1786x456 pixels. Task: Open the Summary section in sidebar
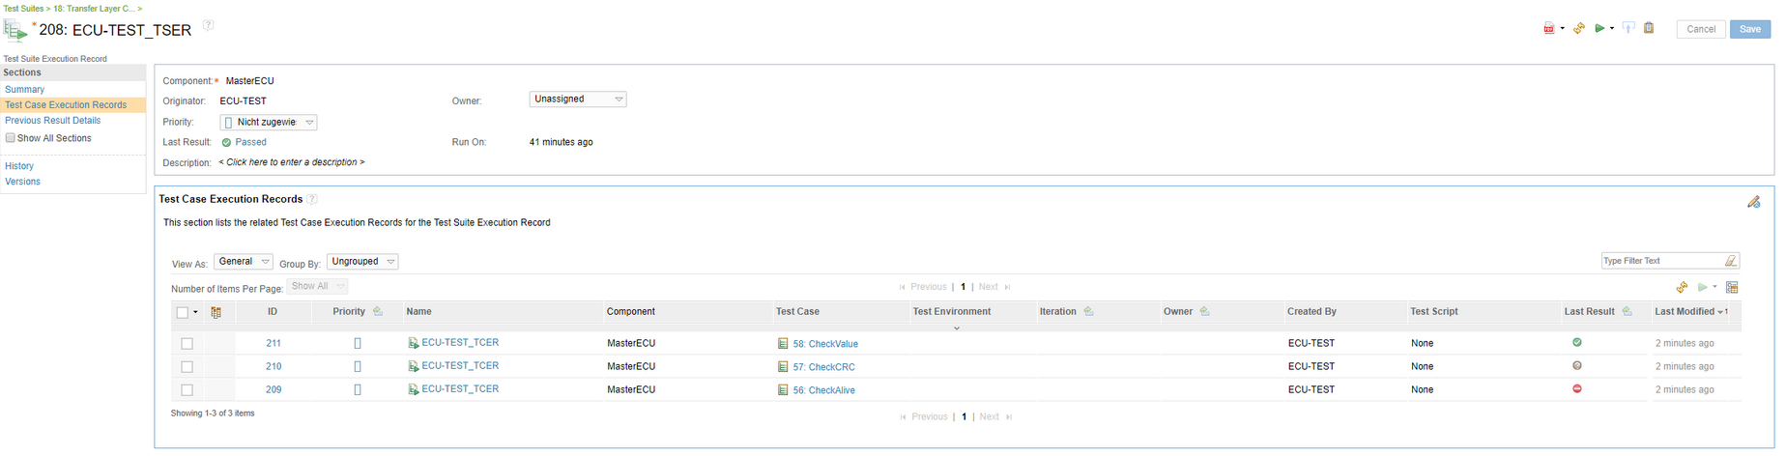pyautogui.click(x=25, y=90)
